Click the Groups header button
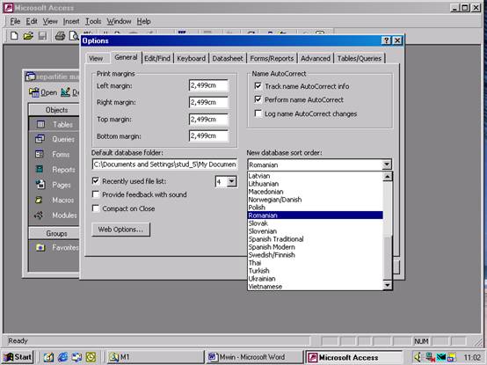Viewport: 487px width, 365px height. pos(55,233)
